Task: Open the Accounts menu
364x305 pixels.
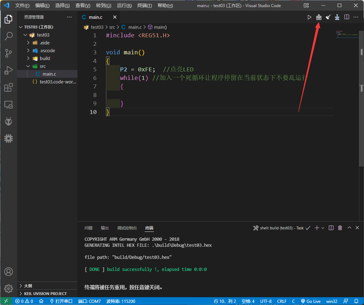Action: (9, 272)
